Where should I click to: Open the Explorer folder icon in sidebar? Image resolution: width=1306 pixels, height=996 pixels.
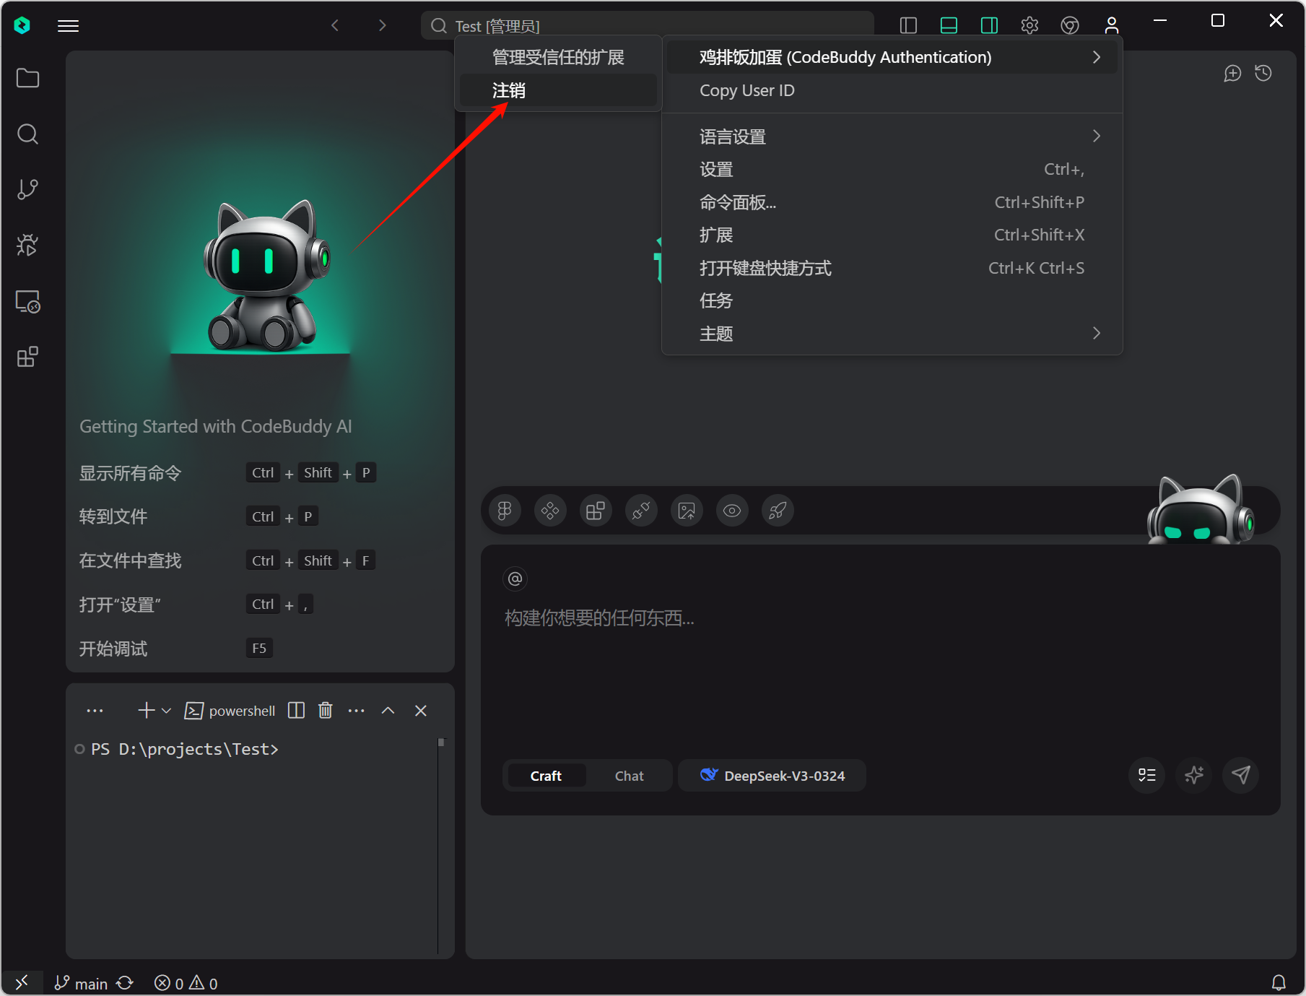27,78
